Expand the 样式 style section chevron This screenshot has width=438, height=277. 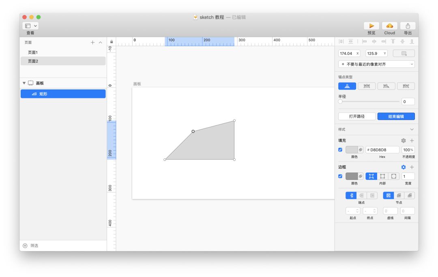coord(412,130)
